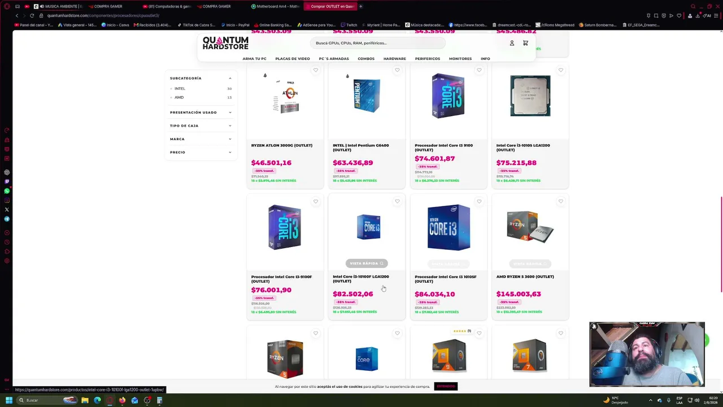Screen dimensions: 723x407
Task: Open the COMBOS menu
Action: 366,59
